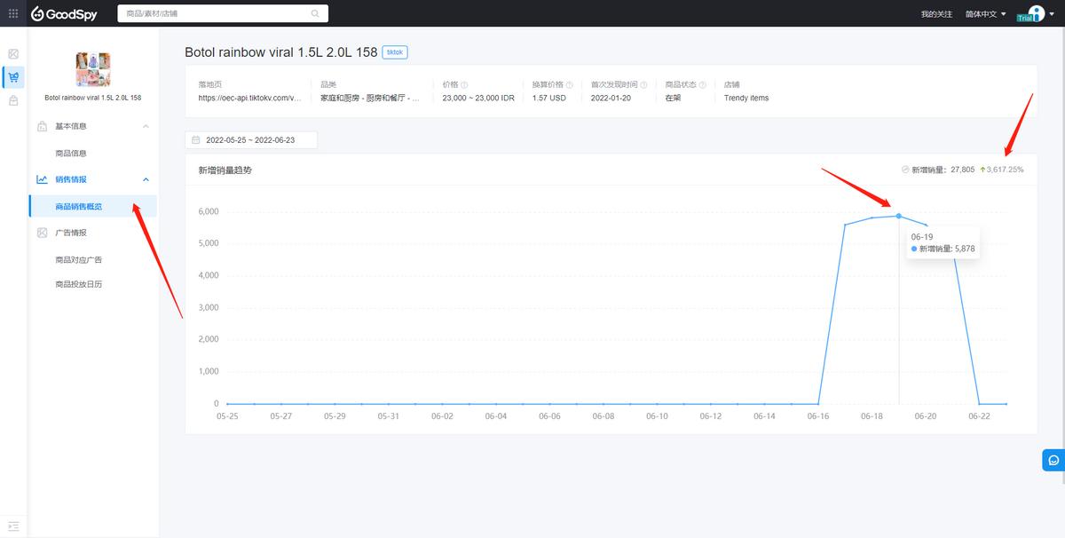Click the 06-16 x-axis label
The image size is (1065, 538).
click(x=818, y=415)
